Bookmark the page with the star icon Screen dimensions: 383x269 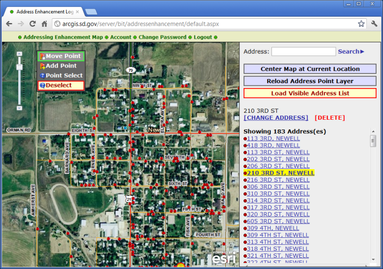click(361, 24)
